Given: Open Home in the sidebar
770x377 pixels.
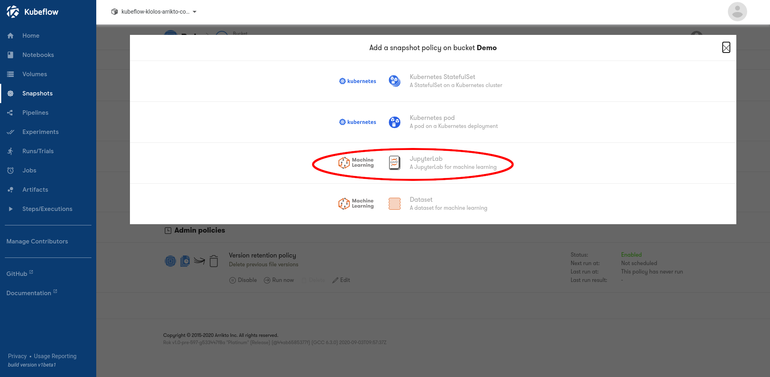Looking at the screenshot, I should click(31, 36).
